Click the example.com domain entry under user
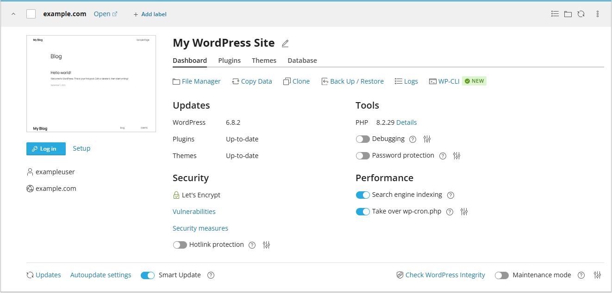 pos(51,189)
